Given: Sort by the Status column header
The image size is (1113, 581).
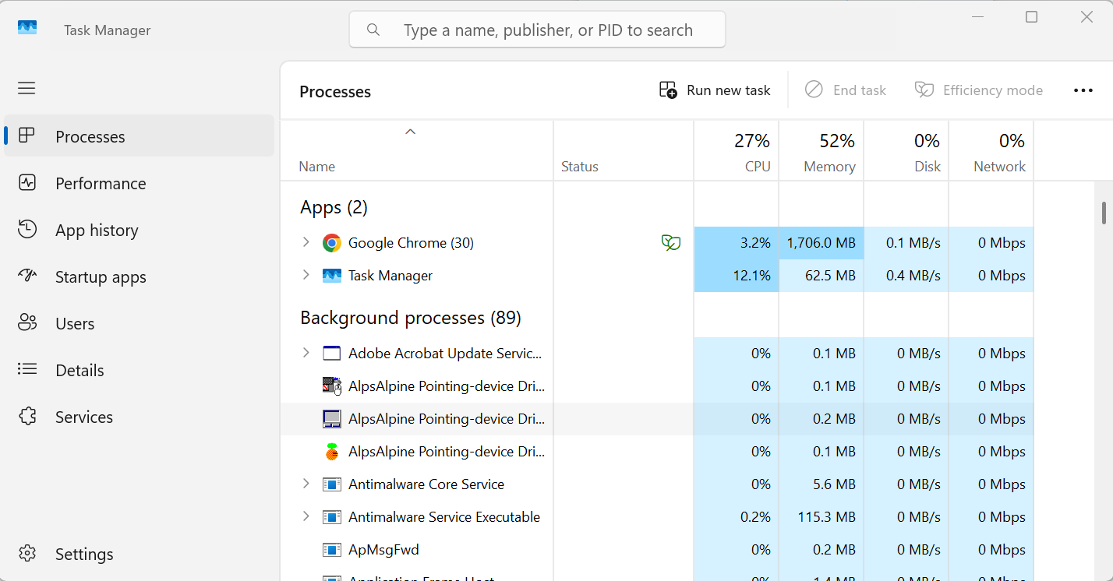Looking at the screenshot, I should click(x=624, y=151).
